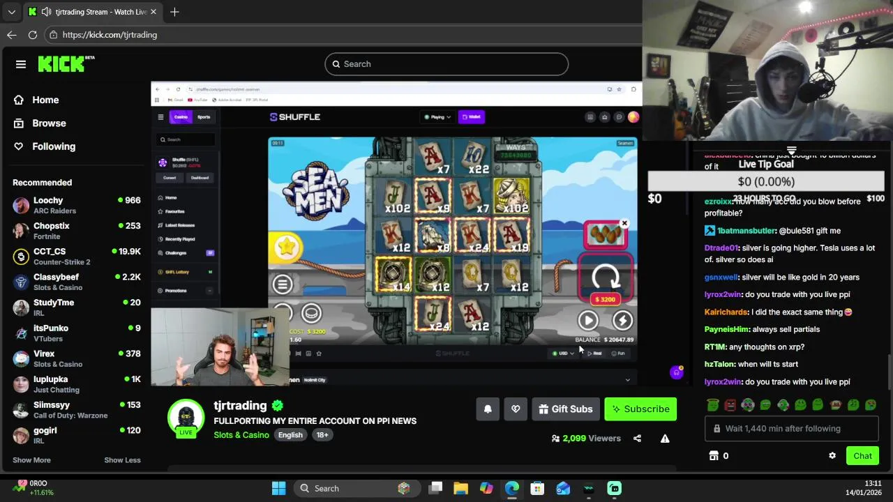Open recommended channel StudyTme
Viewport: 893px width, 502px height.
77,307
